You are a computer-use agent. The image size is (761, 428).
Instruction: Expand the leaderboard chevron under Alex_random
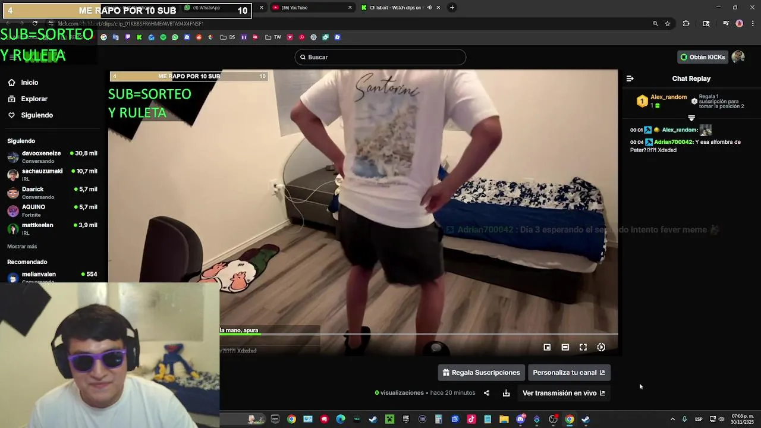[691, 118]
